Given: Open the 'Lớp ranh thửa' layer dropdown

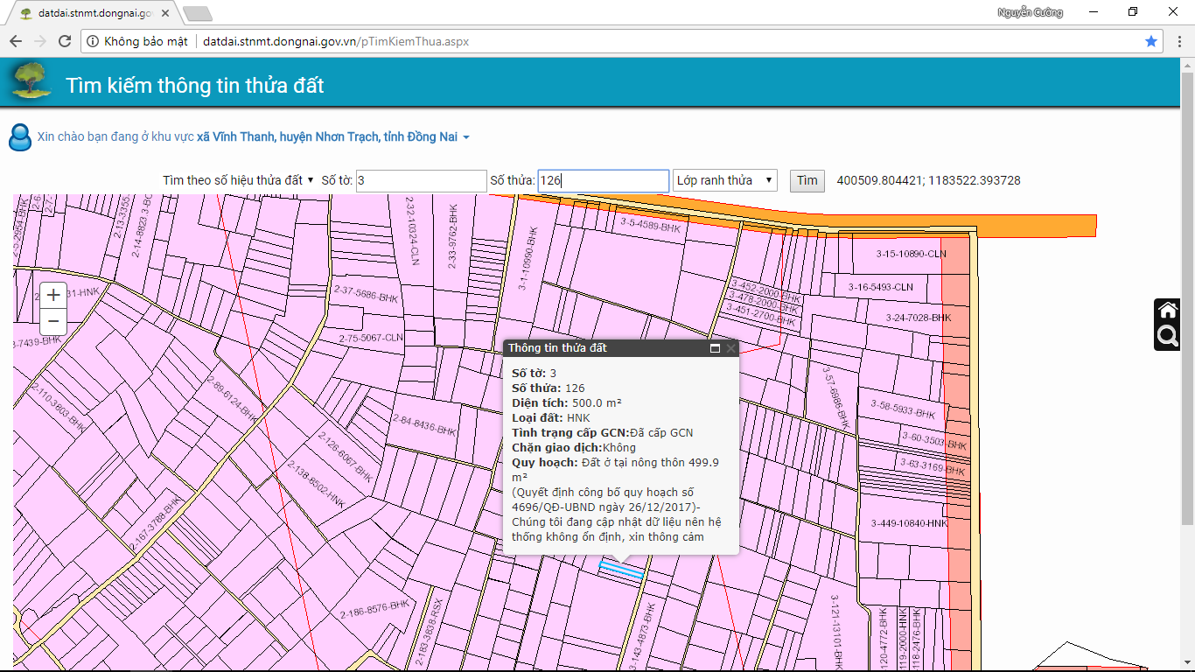Looking at the screenshot, I should tap(725, 180).
